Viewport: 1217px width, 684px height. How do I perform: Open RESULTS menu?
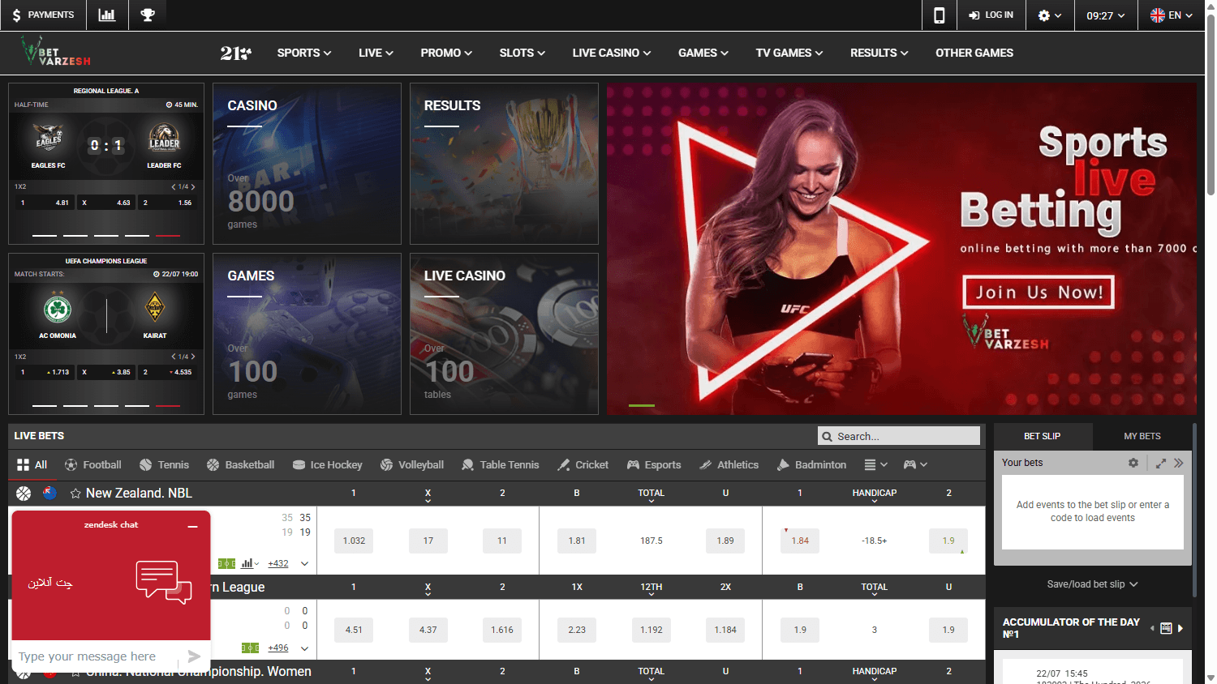[879, 53]
